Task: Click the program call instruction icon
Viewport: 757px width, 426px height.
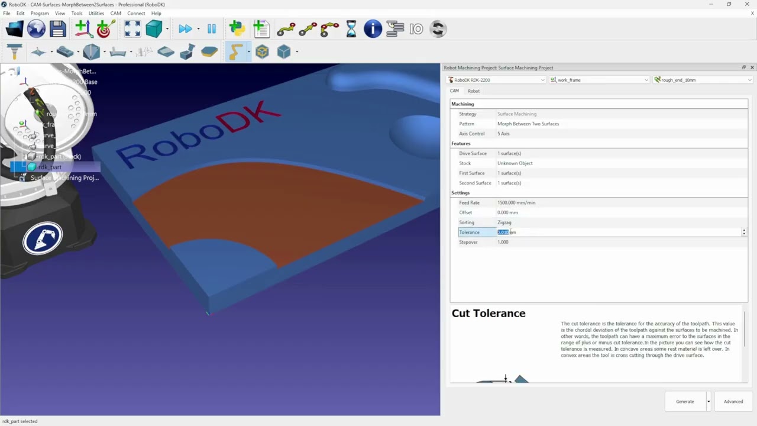Action: [x=394, y=28]
